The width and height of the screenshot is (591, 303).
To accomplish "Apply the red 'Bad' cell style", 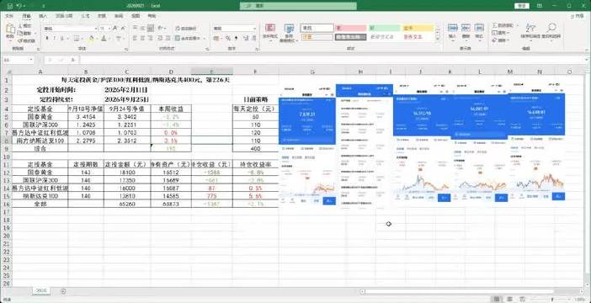I will pyautogui.click(x=350, y=29).
